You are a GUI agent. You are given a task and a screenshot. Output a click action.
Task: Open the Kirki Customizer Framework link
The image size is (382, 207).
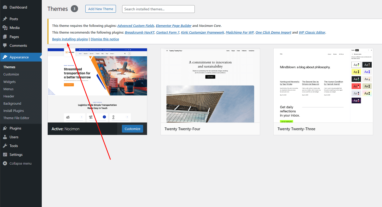click(203, 32)
